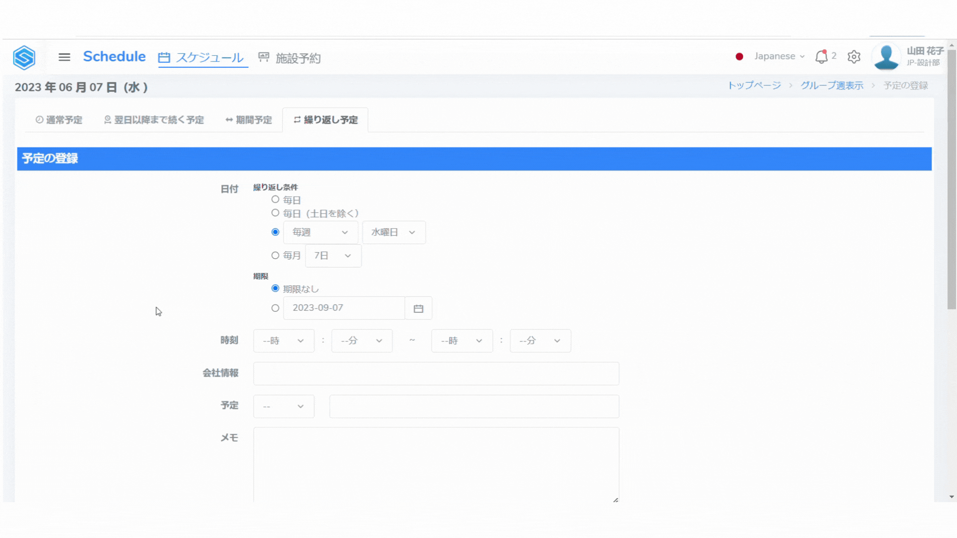The width and height of the screenshot is (957, 538).
Task: Select the 毎日 radio button
Action: 275,199
